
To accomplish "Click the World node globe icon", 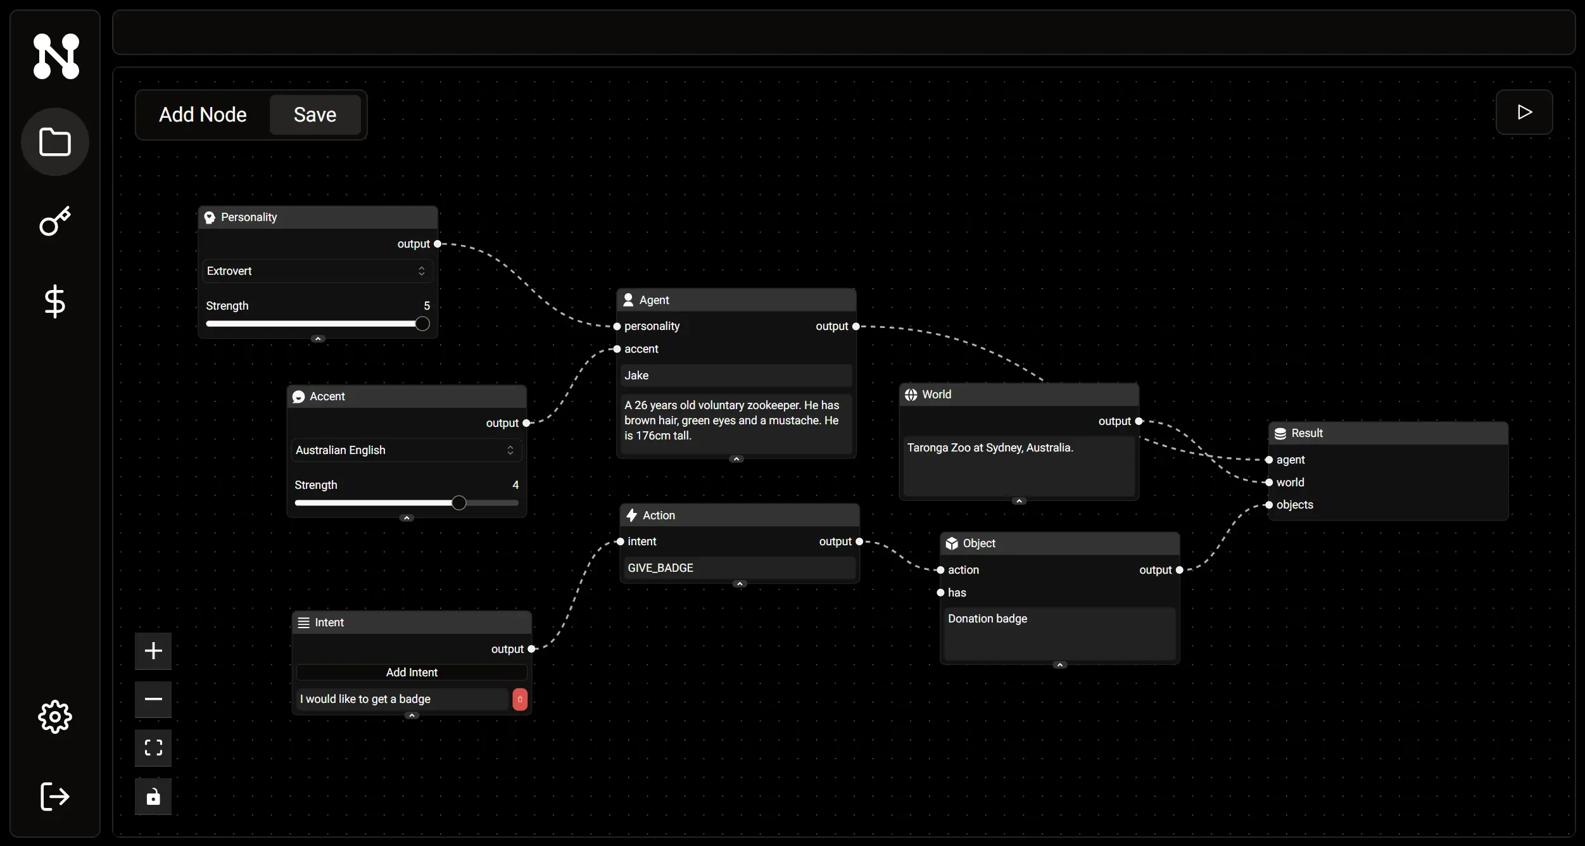I will (x=911, y=394).
